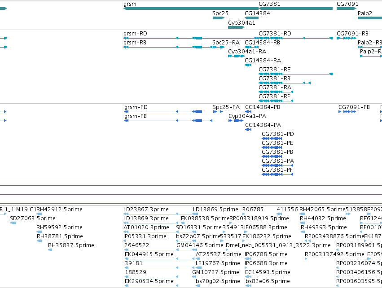This screenshot has height=288, width=382.
Task: Select the CG7381-PF protein
Action: click(x=277, y=175)
